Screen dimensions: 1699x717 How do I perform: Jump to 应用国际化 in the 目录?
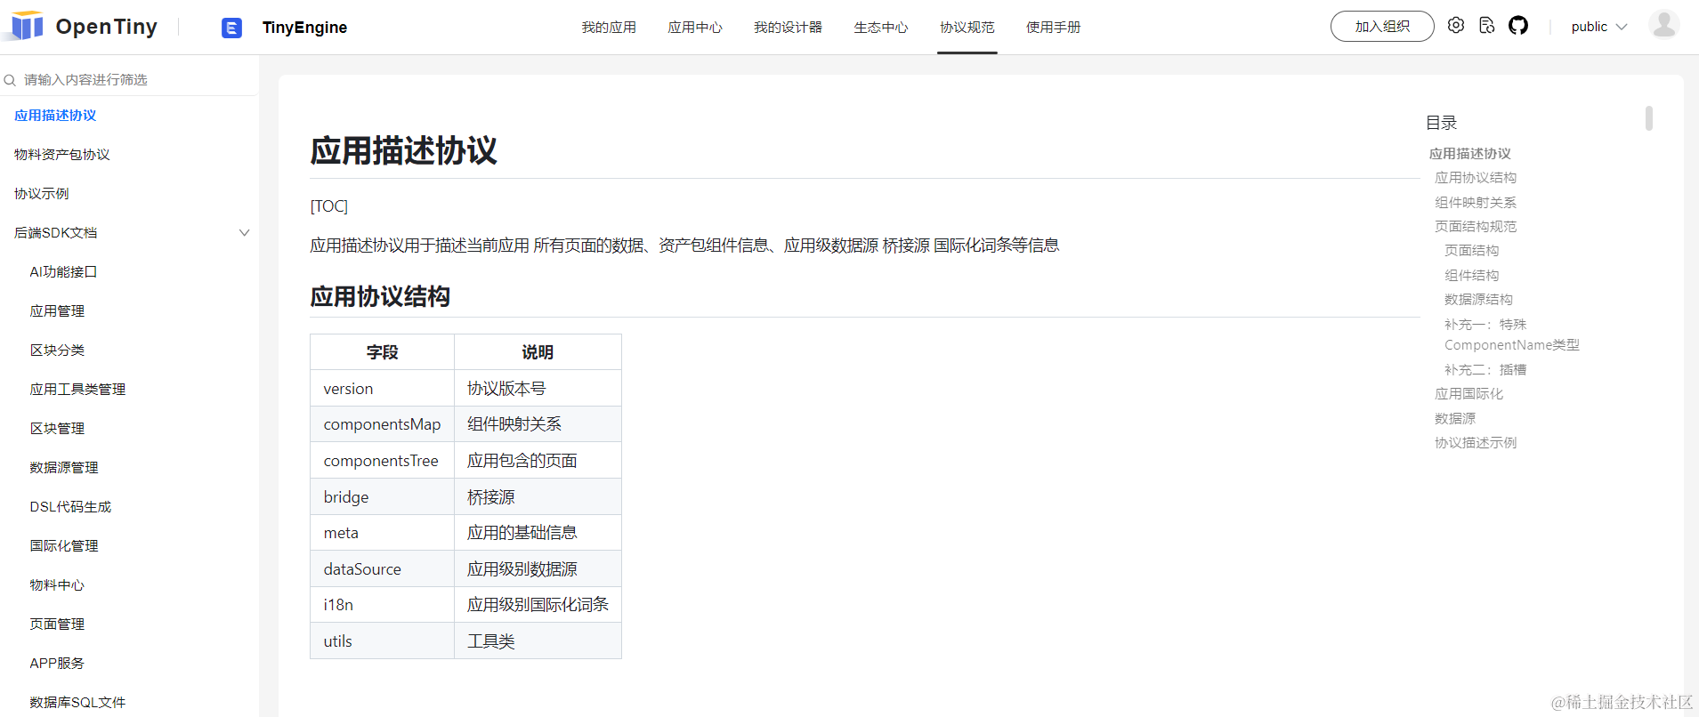[x=1468, y=394]
